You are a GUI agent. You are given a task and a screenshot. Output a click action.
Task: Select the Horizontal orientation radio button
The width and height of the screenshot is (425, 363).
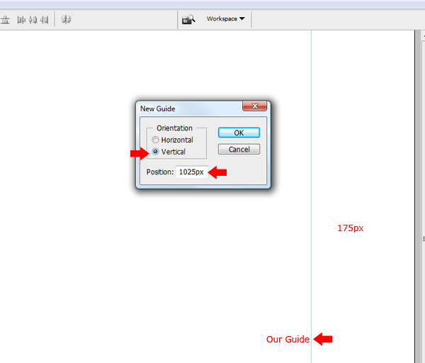coord(155,140)
